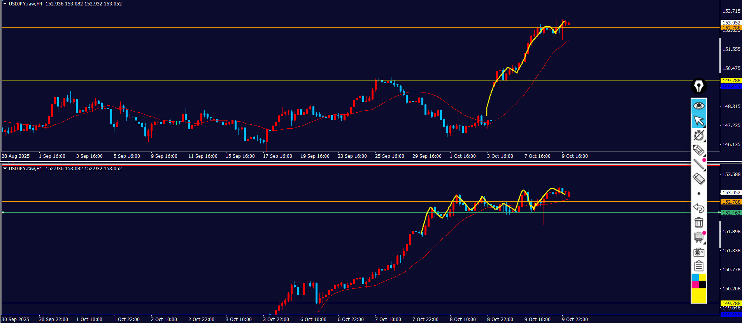The height and width of the screenshot is (323, 742).
Task: Toggle the crossed-out stopwatch tool
Action: click(698, 135)
